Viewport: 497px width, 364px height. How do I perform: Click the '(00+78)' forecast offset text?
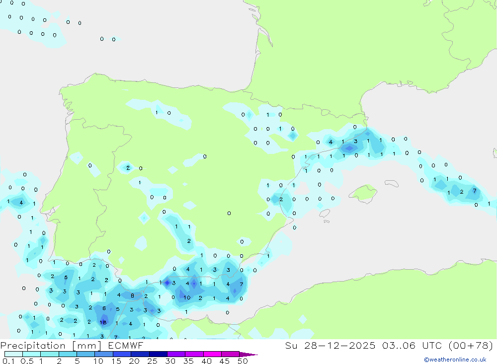pyautogui.click(x=471, y=345)
